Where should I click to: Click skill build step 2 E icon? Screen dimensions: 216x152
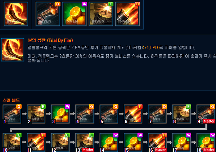click(x=36, y=114)
